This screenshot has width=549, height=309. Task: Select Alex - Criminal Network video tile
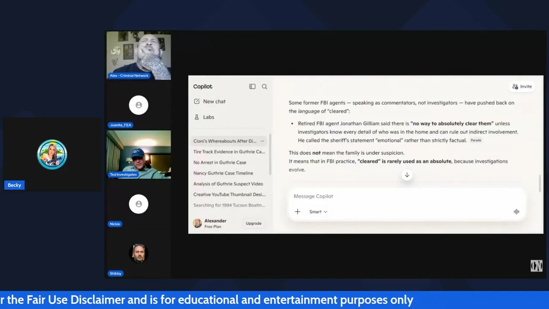point(139,56)
